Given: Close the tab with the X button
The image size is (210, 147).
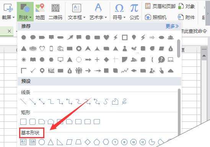Looking at the screenshot, I should 10,31.
